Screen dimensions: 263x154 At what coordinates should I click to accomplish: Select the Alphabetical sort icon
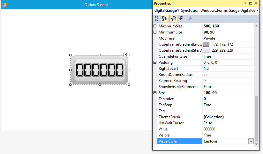(x=164, y=18)
